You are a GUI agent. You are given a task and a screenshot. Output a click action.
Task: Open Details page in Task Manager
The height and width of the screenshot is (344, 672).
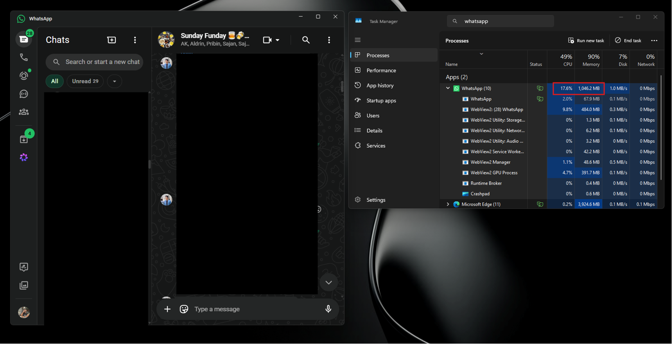394,131
